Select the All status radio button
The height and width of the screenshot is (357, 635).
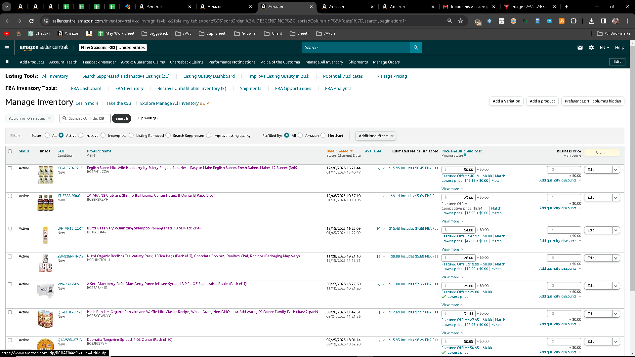coord(47,135)
